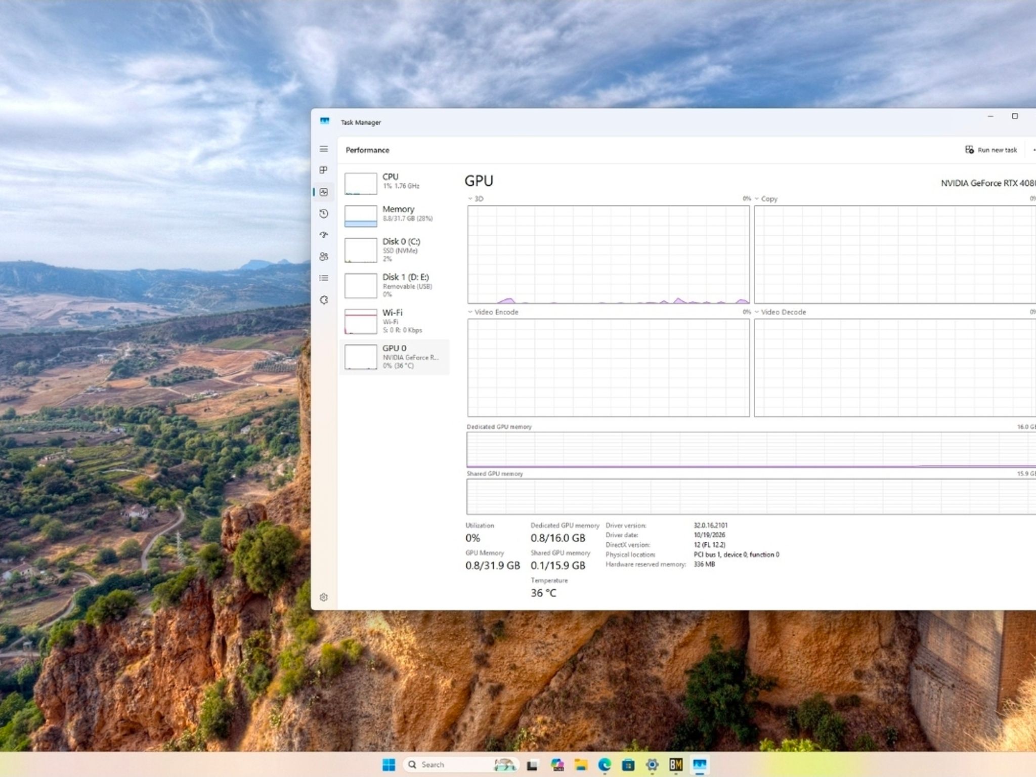Open the Startup apps page icon
Image resolution: width=1036 pixels, height=777 pixels.
click(324, 235)
